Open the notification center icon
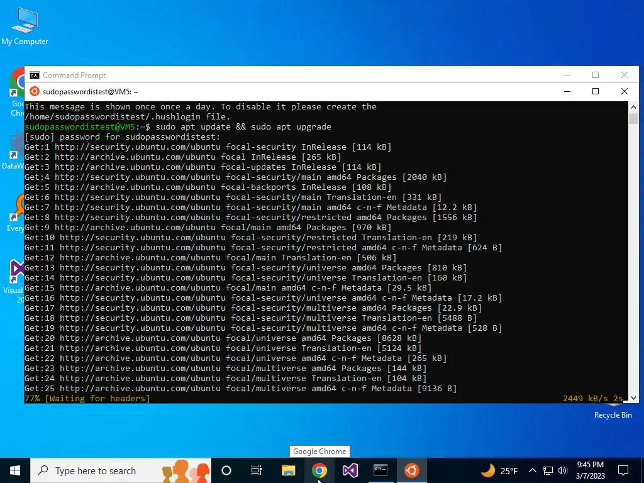644x483 pixels. coord(623,470)
